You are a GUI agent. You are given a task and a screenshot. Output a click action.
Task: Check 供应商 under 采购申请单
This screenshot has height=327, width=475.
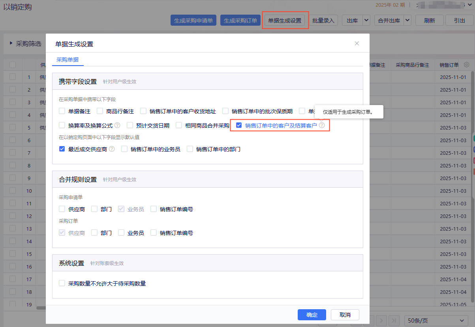62,209
